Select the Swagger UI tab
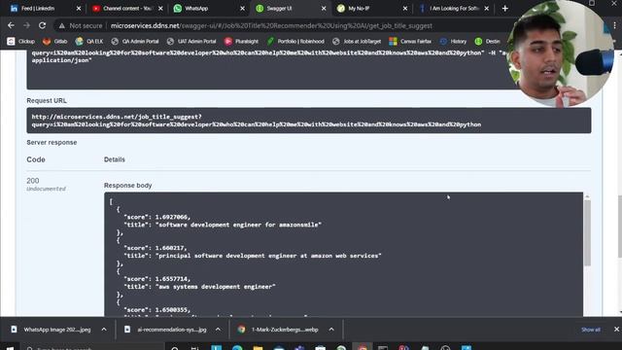622x350 pixels. pyautogui.click(x=279, y=9)
